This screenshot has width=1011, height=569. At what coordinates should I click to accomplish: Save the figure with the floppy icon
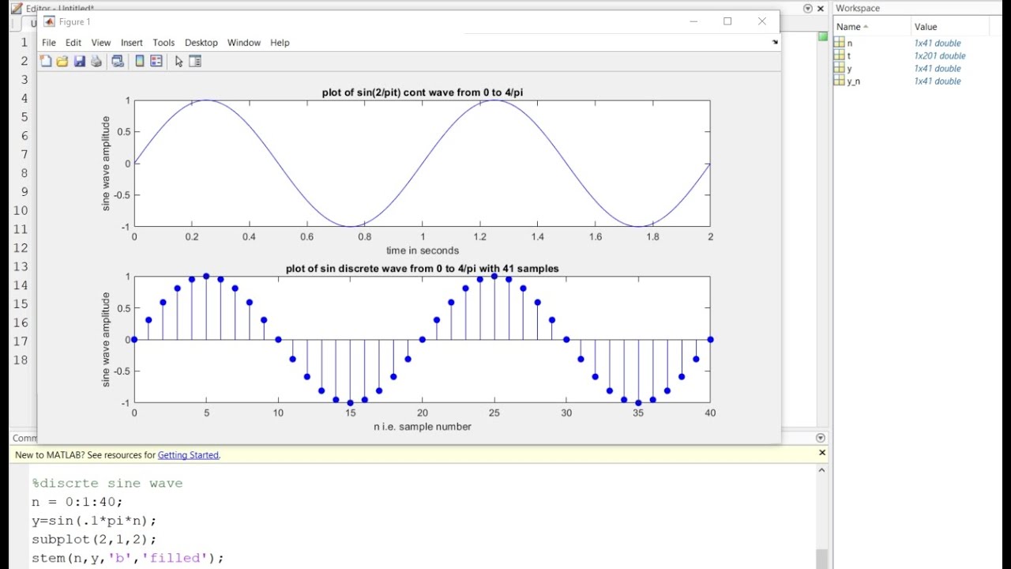(80, 62)
